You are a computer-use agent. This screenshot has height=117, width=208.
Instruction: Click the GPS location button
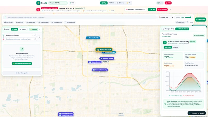point(72,3)
